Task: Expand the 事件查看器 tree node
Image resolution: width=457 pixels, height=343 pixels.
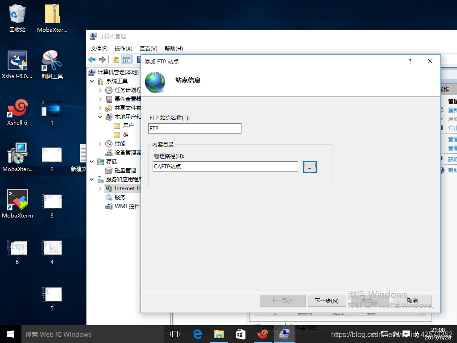Action: click(100, 99)
